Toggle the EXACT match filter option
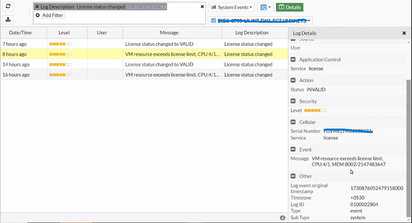This screenshot has height=223, width=412. coord(157,7)
